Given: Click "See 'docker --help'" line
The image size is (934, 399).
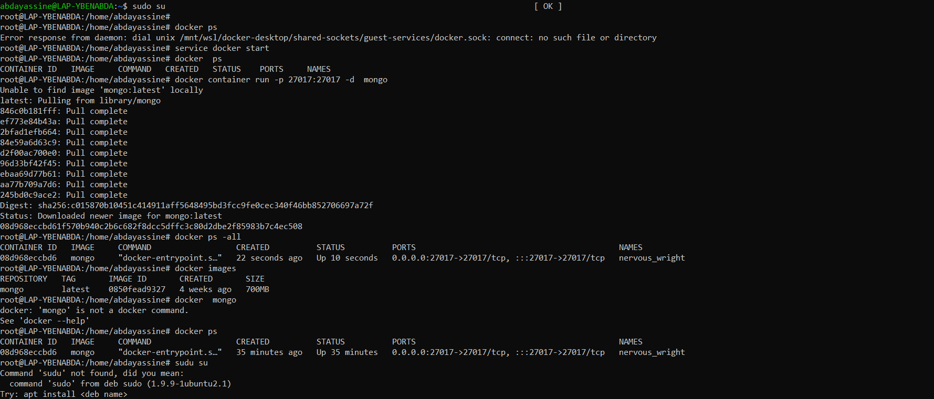Looking at the screenshot, I should point(45,321).
